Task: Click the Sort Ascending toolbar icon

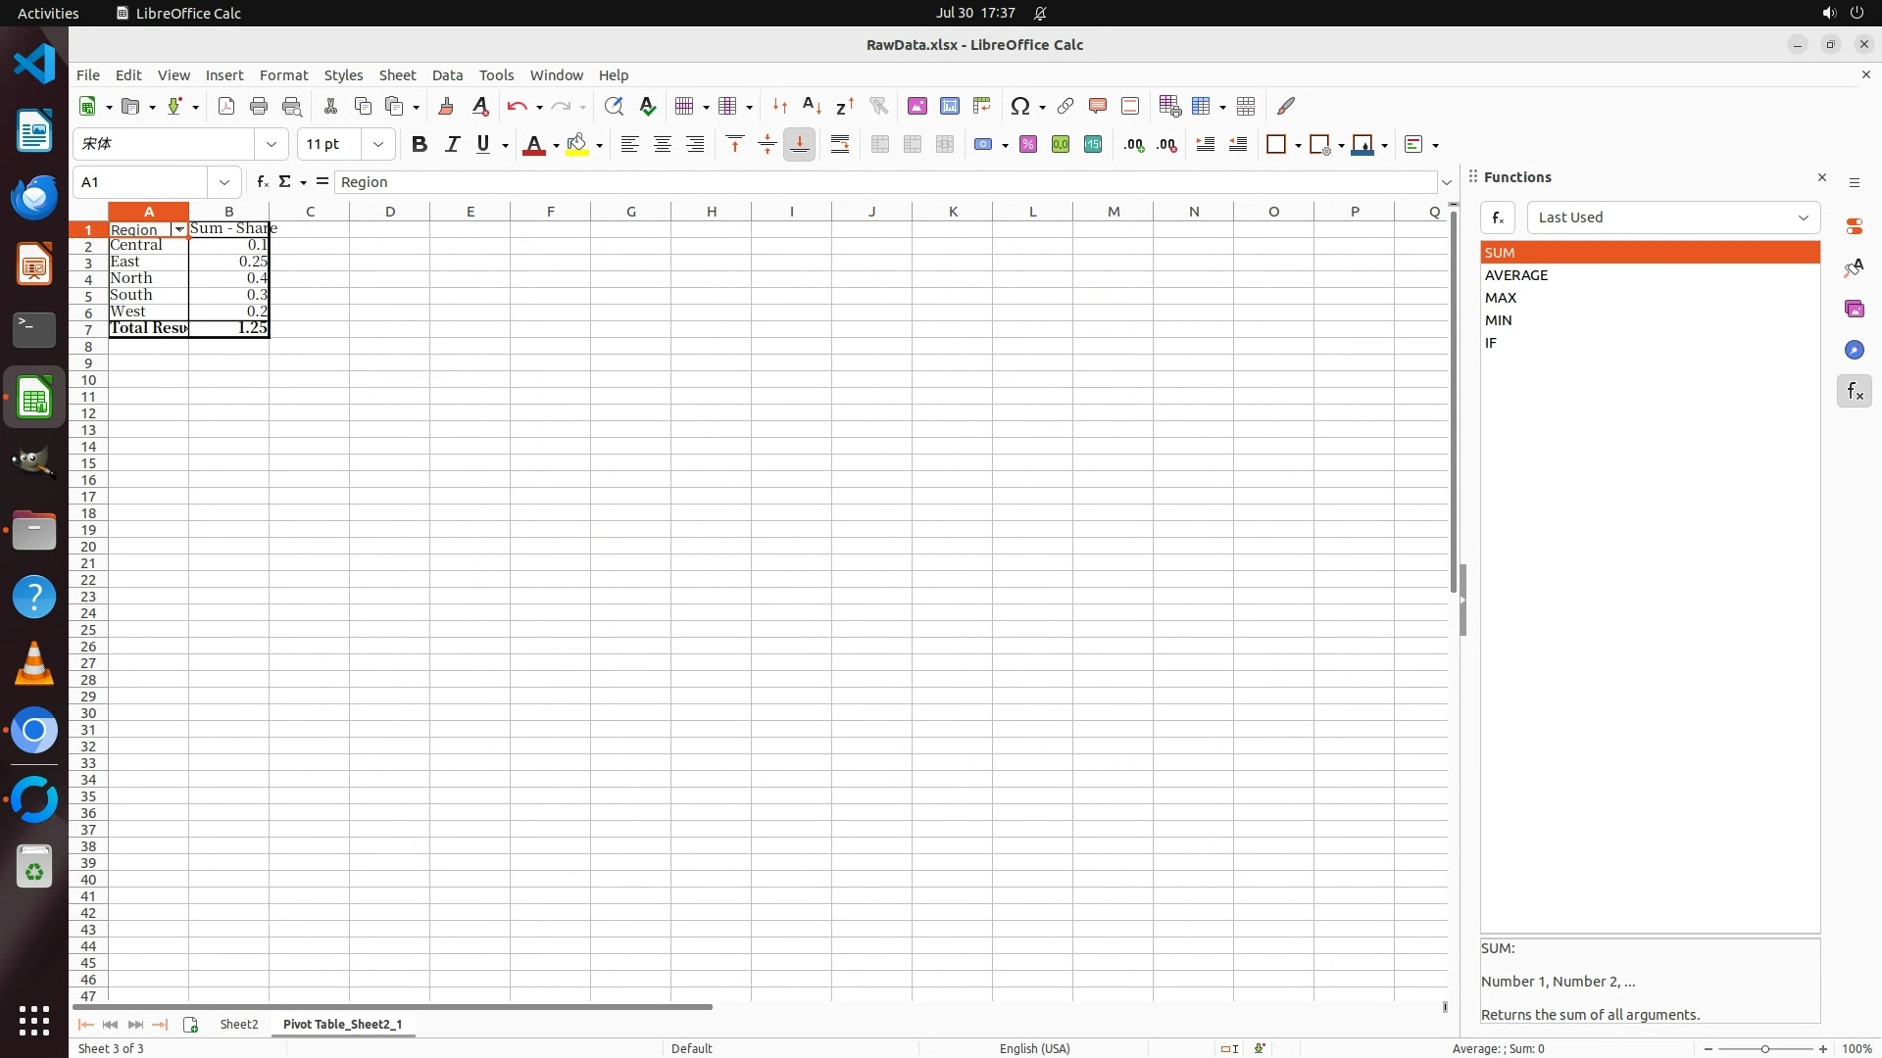Action: 812,106
